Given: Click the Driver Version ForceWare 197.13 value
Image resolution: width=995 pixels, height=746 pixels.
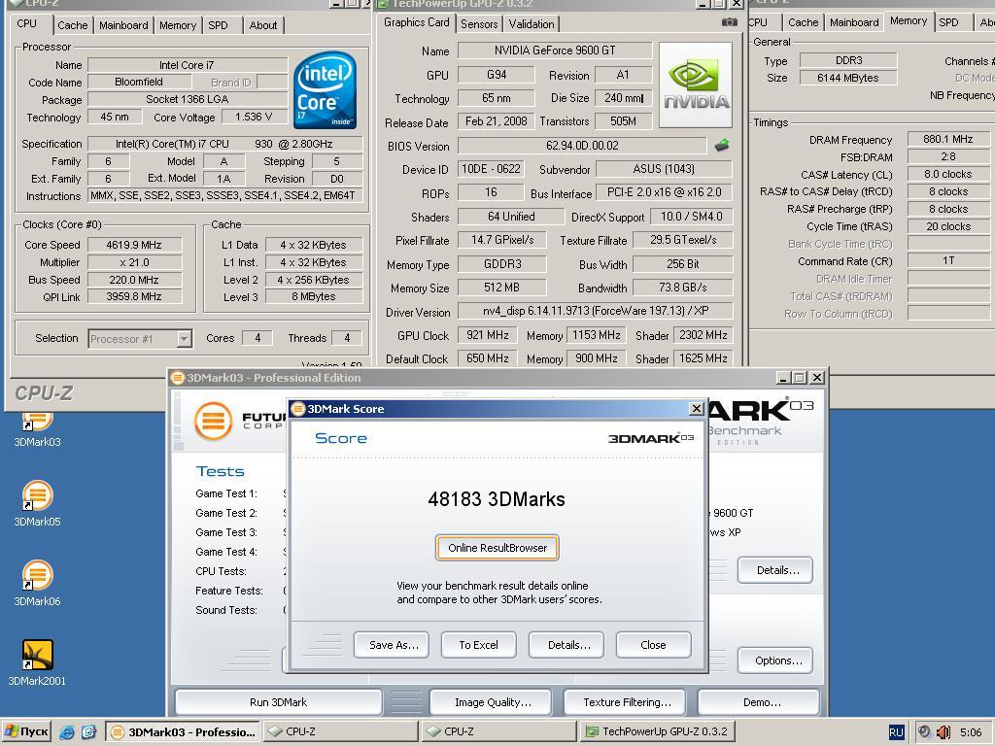Looking at the screenshot, I should pos(595,311).
